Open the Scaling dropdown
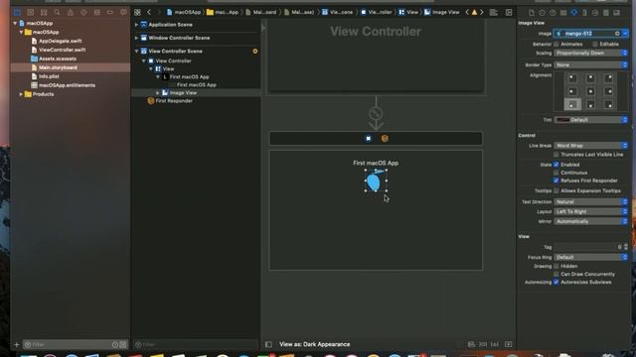 tap(590, 53)
